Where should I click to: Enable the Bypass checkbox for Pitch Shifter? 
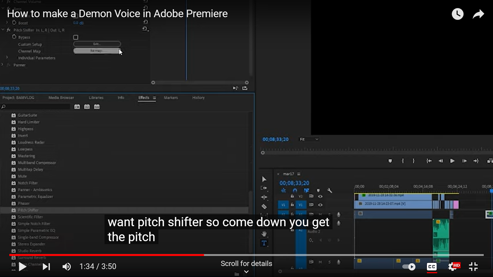tap(75, 37)
